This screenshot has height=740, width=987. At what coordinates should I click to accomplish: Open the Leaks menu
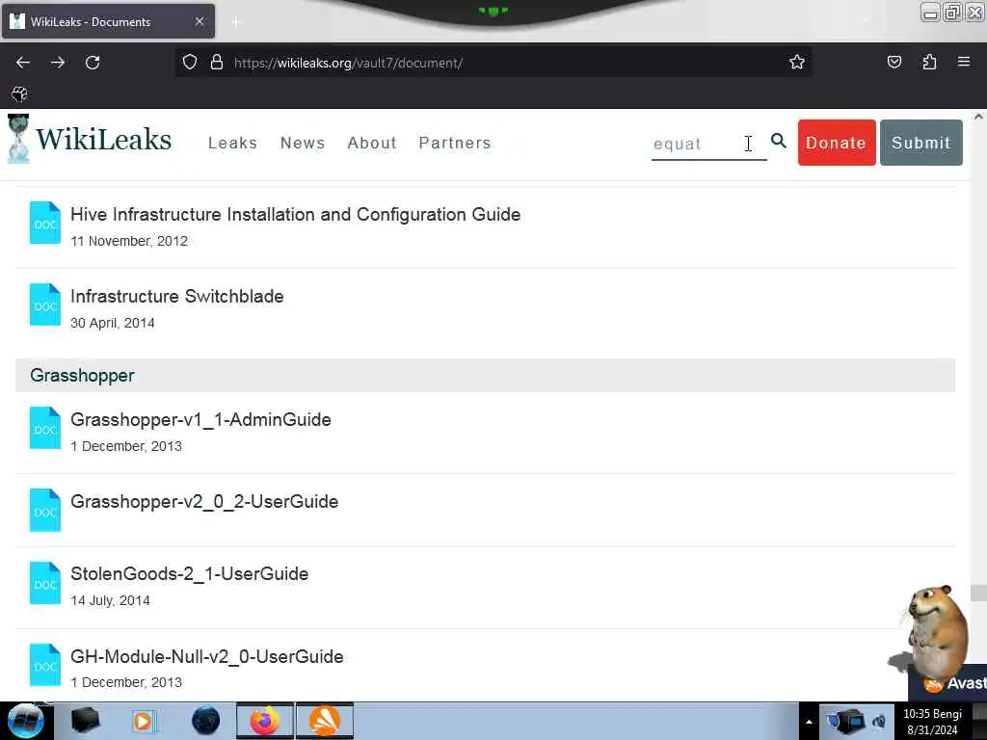[232, 143]
